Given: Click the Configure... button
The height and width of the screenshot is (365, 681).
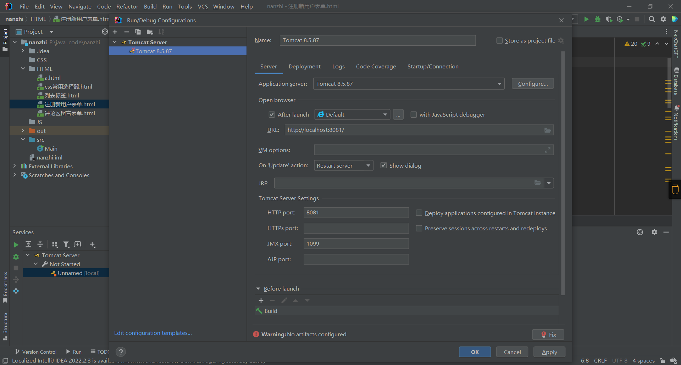Looking at the screenshot, I should coord(532,84).
